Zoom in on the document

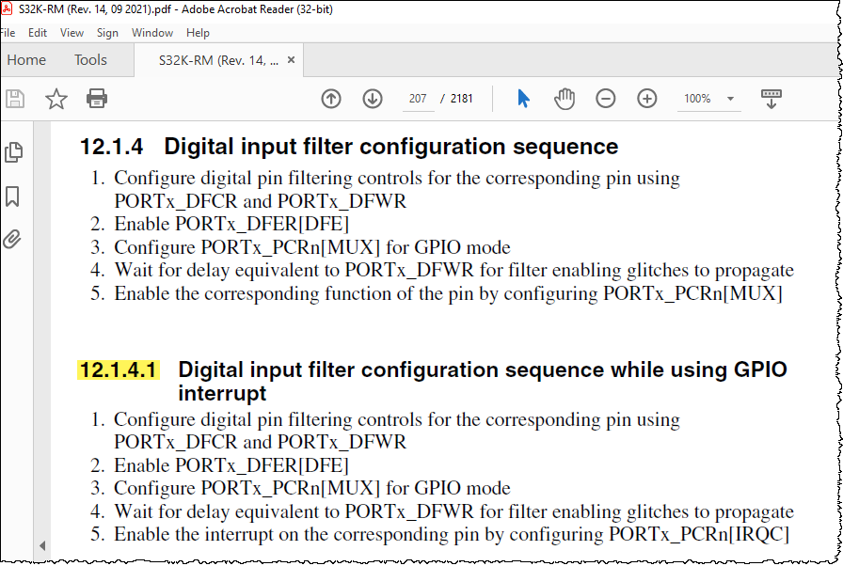pos(648,98)
